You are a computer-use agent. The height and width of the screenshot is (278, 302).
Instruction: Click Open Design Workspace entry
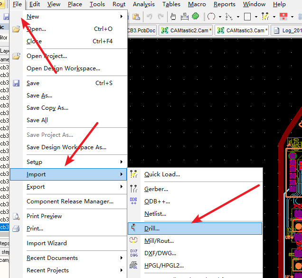coord(63,68)
